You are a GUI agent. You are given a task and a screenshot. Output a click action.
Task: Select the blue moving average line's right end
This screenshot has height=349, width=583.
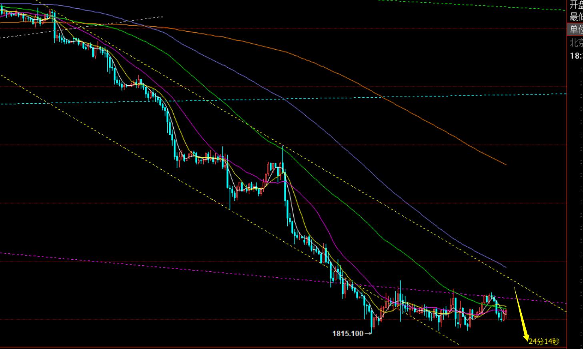tap(505, 266)
